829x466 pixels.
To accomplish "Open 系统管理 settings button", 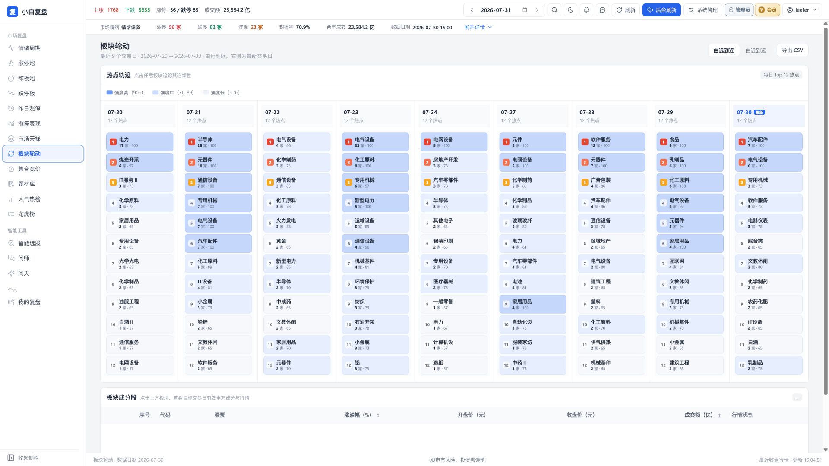I will [x=703, y=10].
